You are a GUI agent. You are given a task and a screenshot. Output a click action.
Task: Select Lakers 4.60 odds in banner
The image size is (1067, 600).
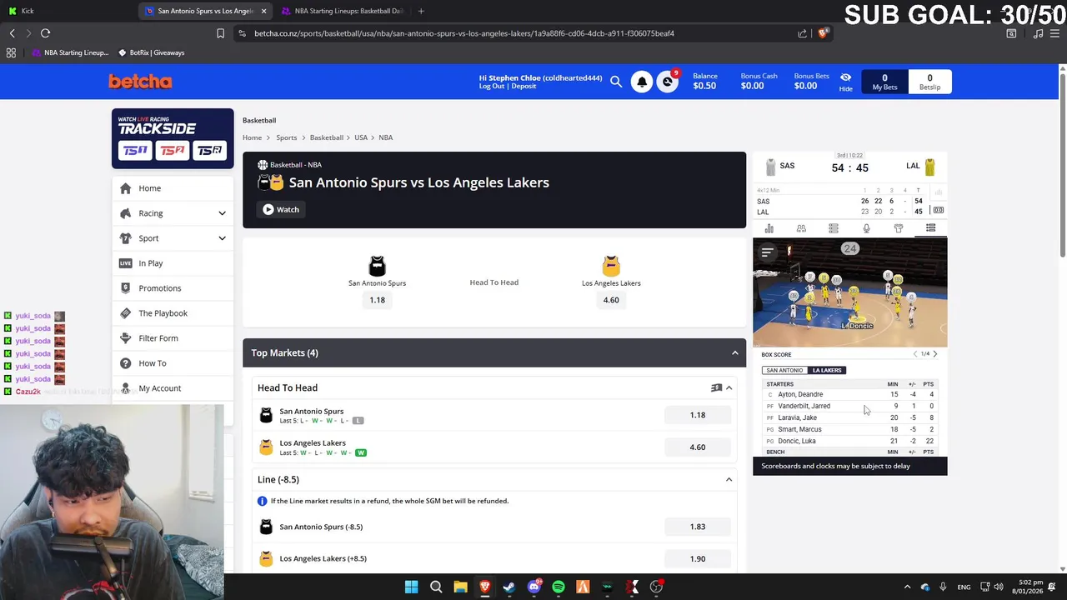coord(611,300)
